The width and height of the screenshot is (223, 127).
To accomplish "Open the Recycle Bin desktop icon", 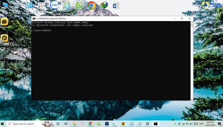I will click(x=17, y=6).
